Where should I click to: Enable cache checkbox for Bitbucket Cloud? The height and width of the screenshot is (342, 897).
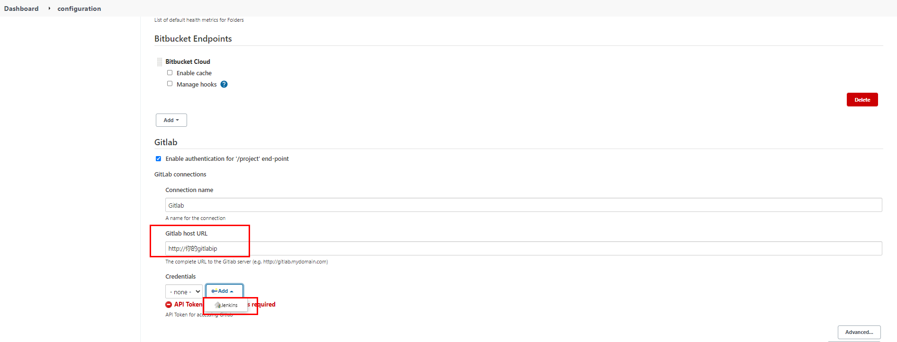pos(170,73)
